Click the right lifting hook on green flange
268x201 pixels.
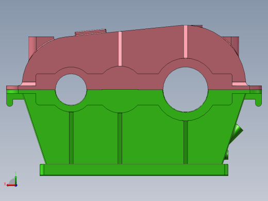[x=258, y=100]
